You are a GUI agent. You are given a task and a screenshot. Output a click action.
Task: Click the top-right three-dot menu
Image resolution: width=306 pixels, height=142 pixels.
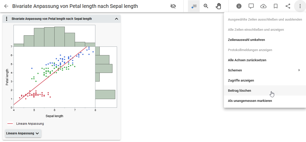(300, 6)
